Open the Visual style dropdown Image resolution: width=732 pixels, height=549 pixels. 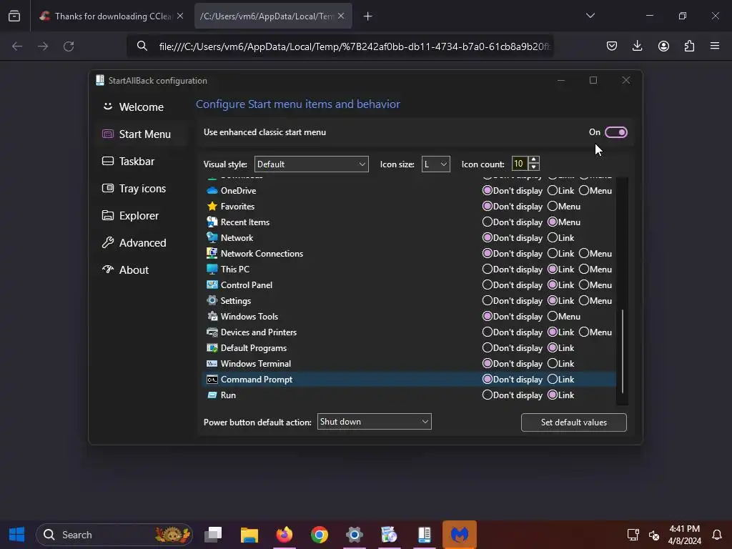[x=312, y=164]
